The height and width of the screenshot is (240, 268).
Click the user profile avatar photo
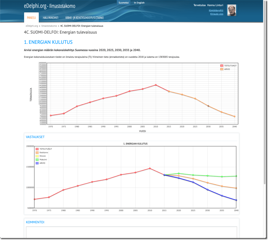pos(231,10)
